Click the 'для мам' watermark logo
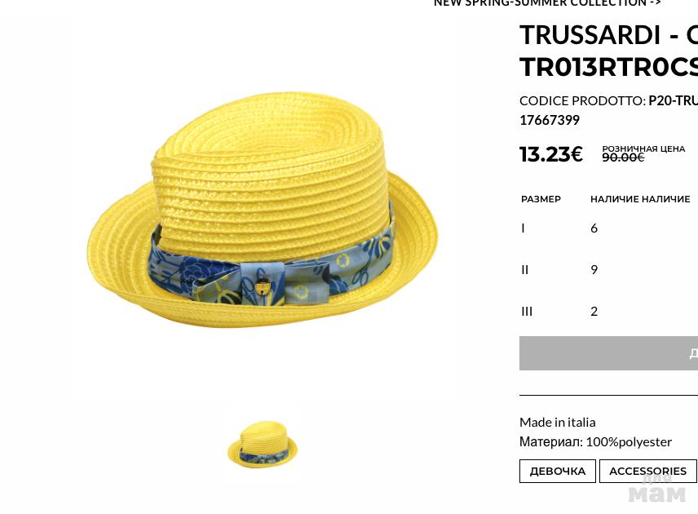Viewport: 698px width, 514px height. [x=657, y=488]
